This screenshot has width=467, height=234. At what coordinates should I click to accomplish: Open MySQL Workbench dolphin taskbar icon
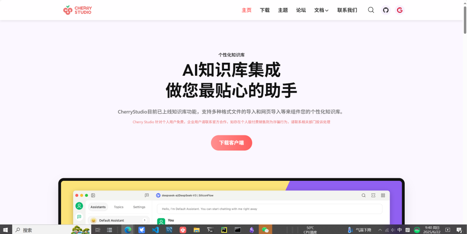pyautogui.click(x=169, y=230)
